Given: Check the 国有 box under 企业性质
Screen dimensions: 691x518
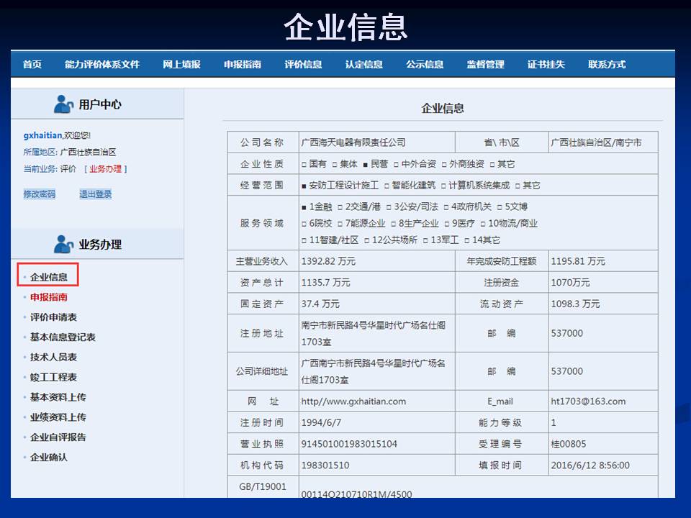Looking at the screenshot, I should (304, 165).
